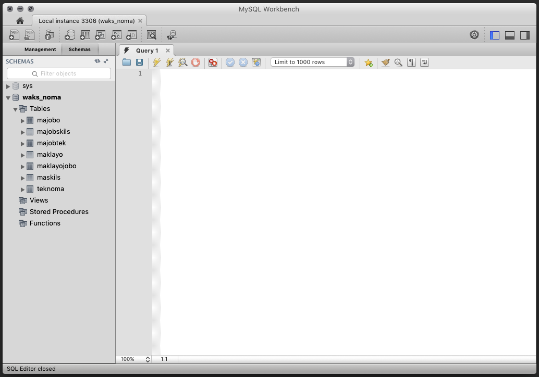Go to the Workbench home screen icon
539x377 pixels.
20,21
